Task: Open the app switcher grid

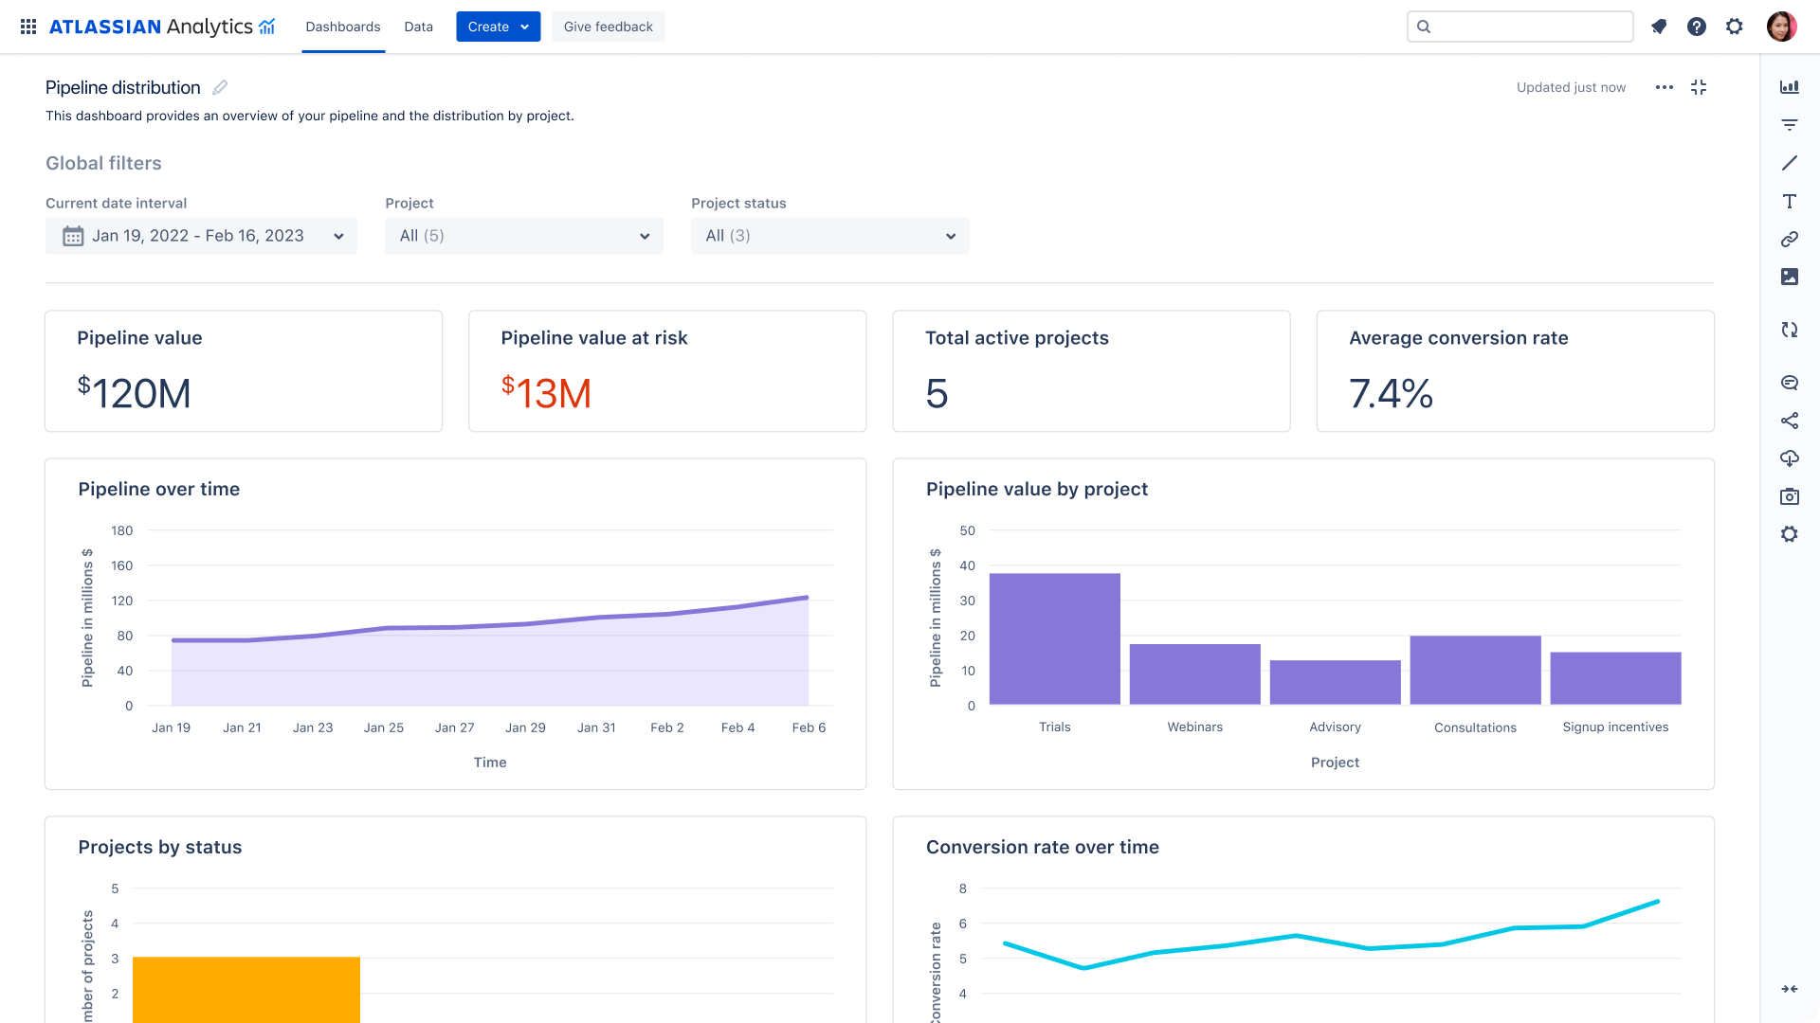Action: 28,27
